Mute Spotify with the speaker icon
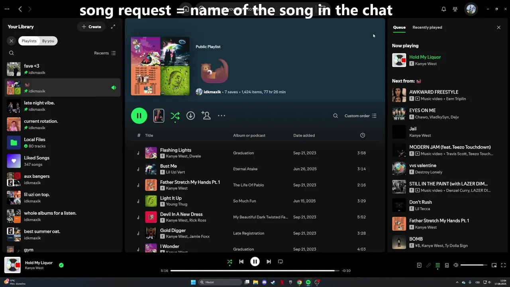 click(x=456, y=265)
